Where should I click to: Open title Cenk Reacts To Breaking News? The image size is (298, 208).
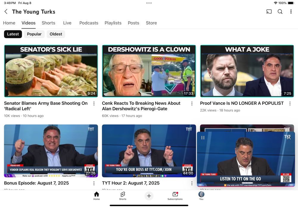click(x=141, y=106)
